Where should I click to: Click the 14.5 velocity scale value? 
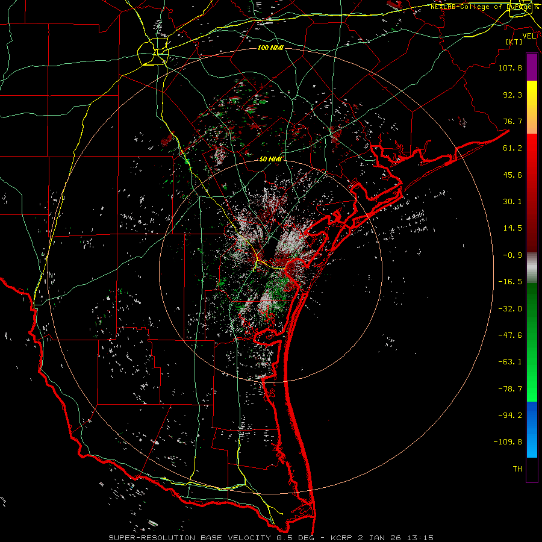pyautogui.click(x=512, y=228)
